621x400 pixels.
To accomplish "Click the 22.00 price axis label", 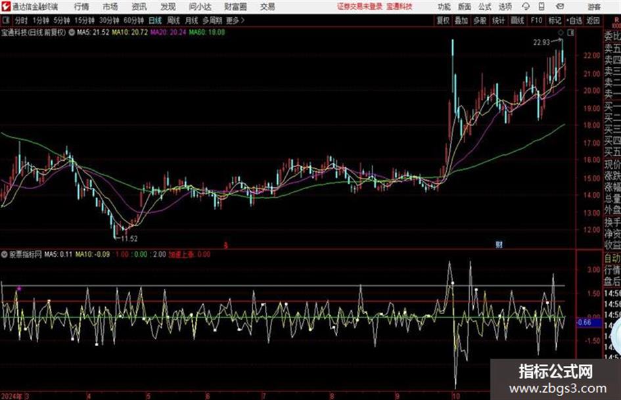I will coord(591,56).
